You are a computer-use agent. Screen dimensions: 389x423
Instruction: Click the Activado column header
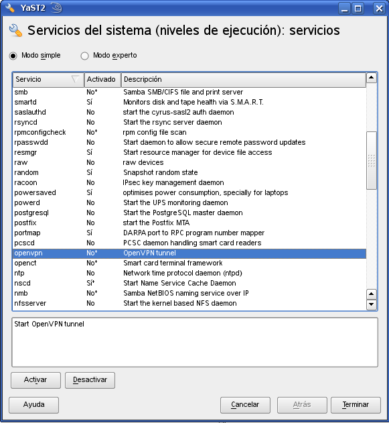click(102, 79)
